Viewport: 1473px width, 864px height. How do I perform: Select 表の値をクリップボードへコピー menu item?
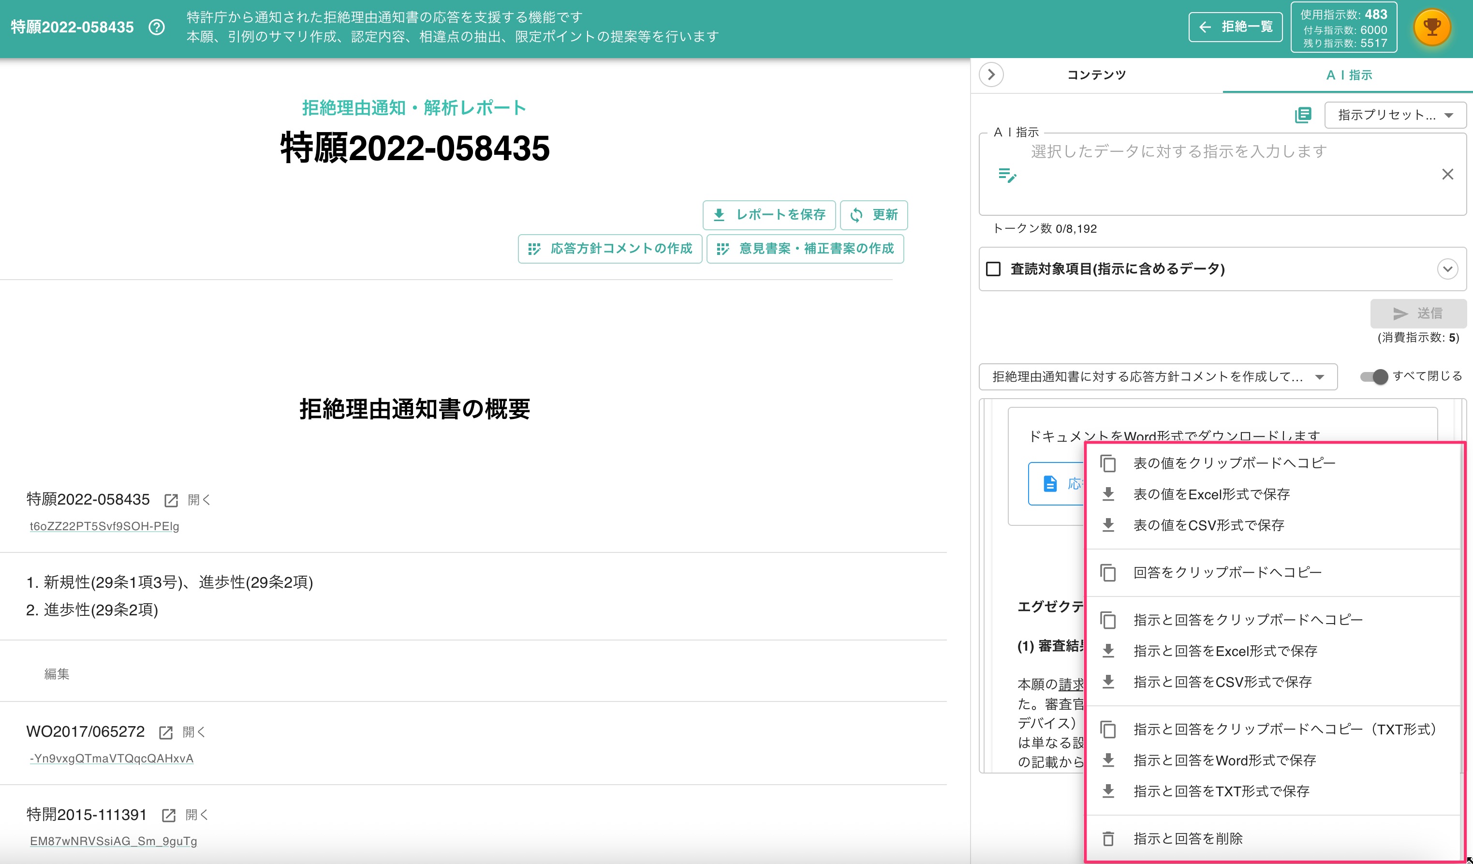point(1272,463)
